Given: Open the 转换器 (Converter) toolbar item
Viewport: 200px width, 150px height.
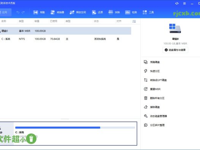Looking at the screenshot, I should click(x=57, y=12).
